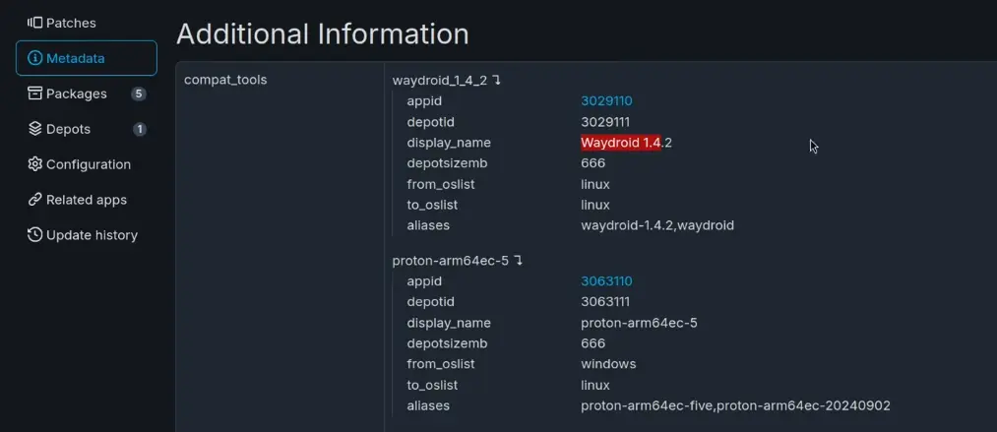997x432 pixels.
Task: Click the Metadata info circle icon
Action: point(35,58)
